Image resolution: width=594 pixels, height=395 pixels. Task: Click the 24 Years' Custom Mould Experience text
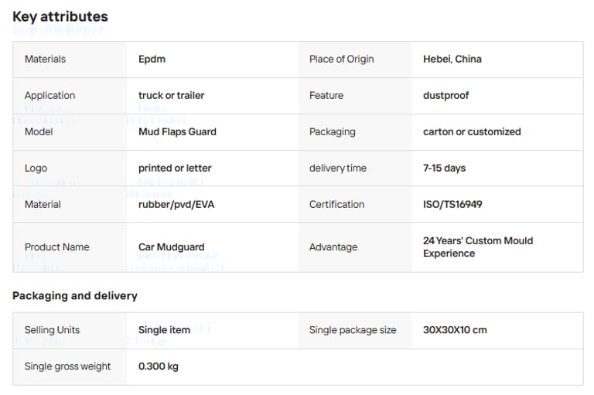pyautogui.click(x=477, y=247)
